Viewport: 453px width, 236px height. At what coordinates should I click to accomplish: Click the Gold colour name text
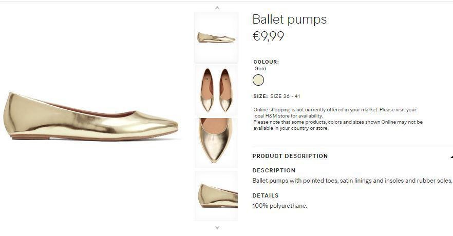tap(260, 69)
